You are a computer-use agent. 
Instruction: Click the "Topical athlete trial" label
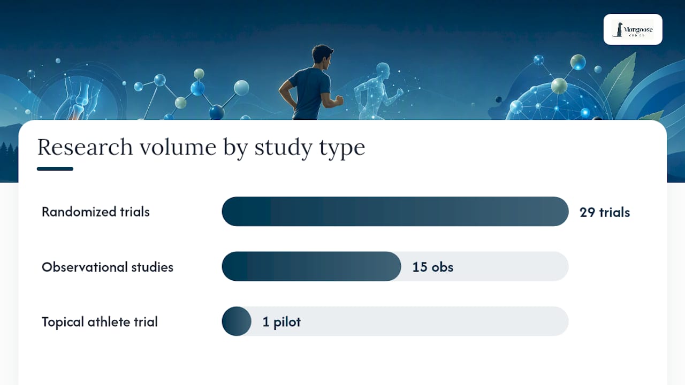tap(100, 322)
